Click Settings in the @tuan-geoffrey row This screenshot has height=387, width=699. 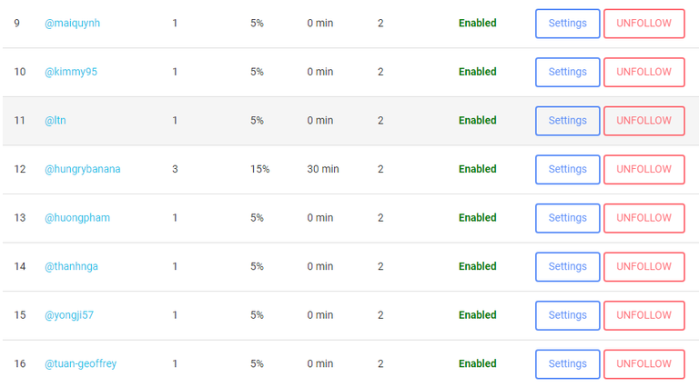pos(567,363)
